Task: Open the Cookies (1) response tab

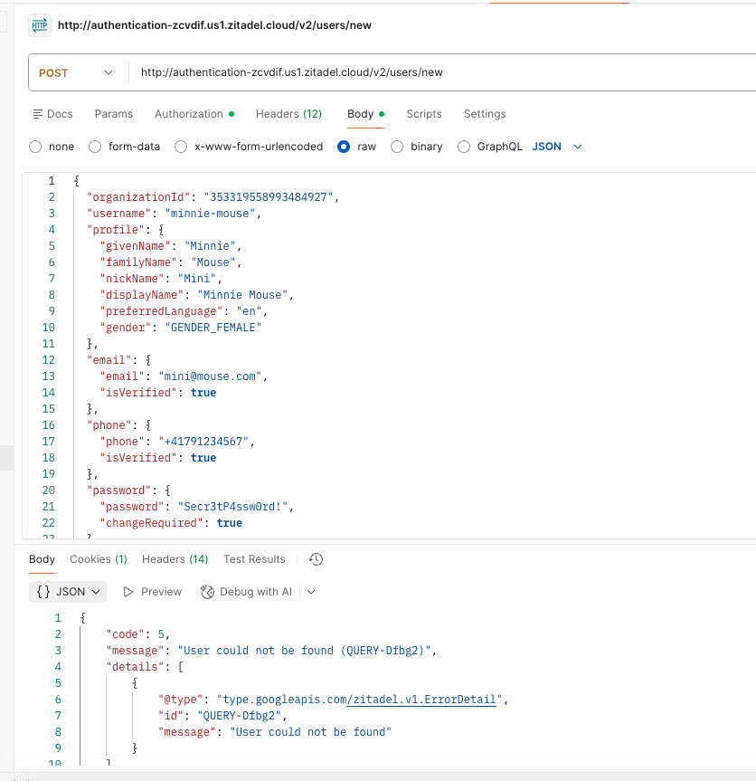Action: [x=98, y=559]
